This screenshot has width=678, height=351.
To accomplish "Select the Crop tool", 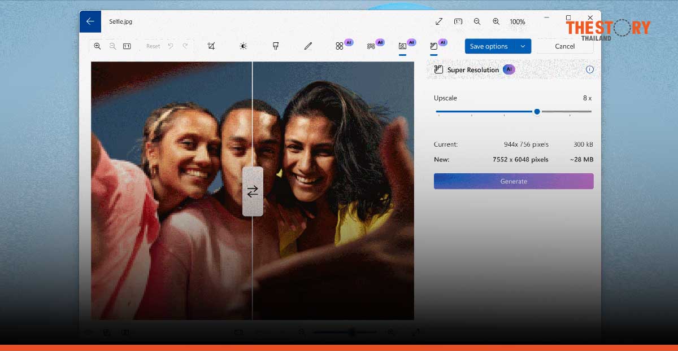I will tap(211, 46).
